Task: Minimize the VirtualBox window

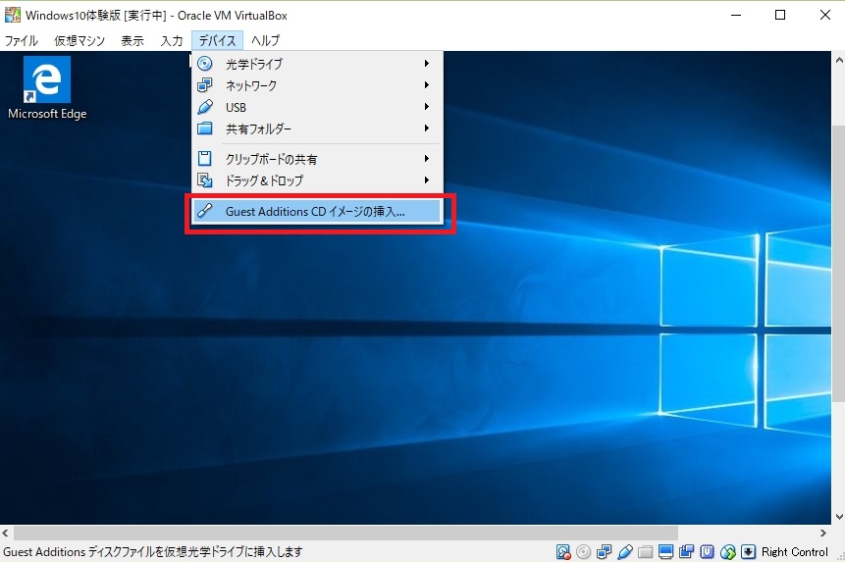Action: tap(736, 15)
